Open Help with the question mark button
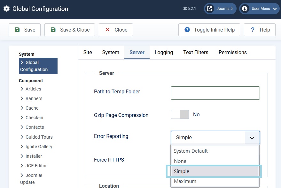The image size is (281, 188). 260,30
